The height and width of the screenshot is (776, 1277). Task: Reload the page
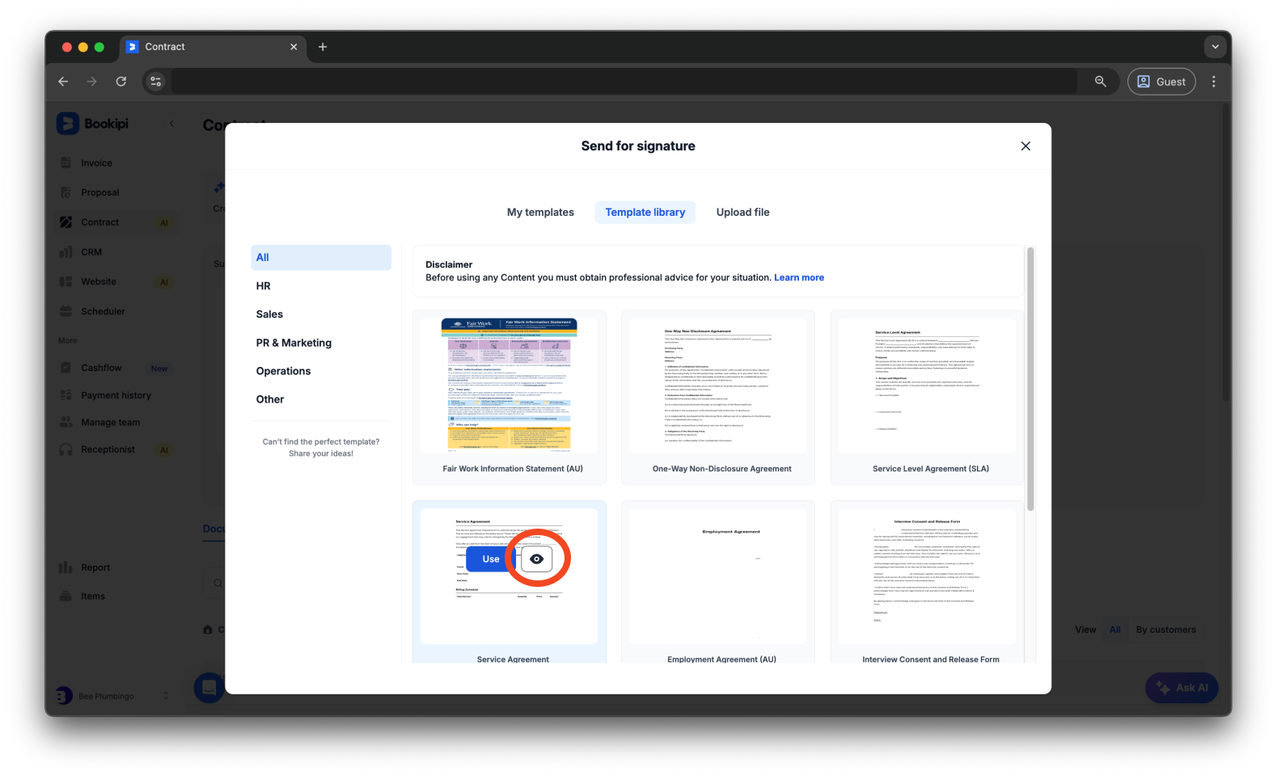121,82
